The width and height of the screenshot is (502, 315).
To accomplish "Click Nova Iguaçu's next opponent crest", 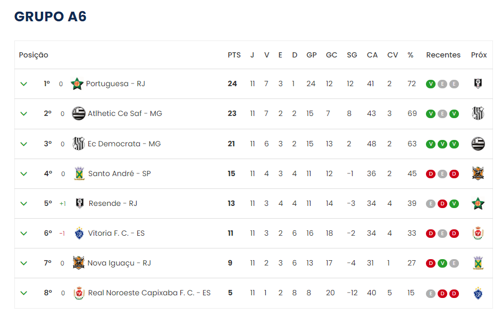I will 478,263.
